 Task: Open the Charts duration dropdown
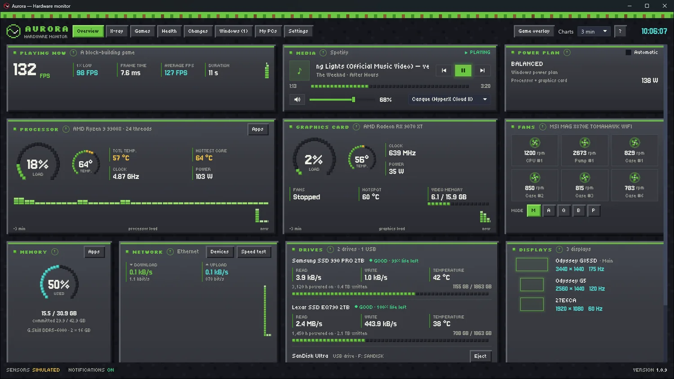tap(594, 31)
